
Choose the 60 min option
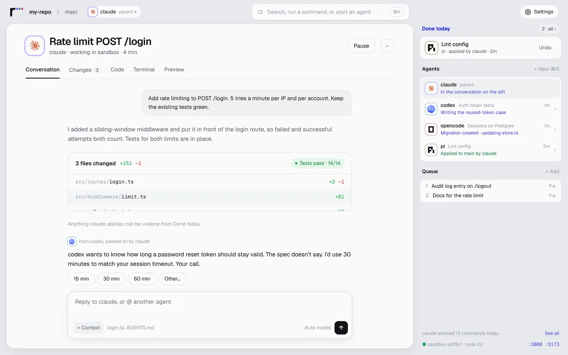pyautogui.click(x=142, y=279)
